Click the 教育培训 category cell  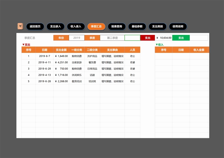click(x=76, y=81)
